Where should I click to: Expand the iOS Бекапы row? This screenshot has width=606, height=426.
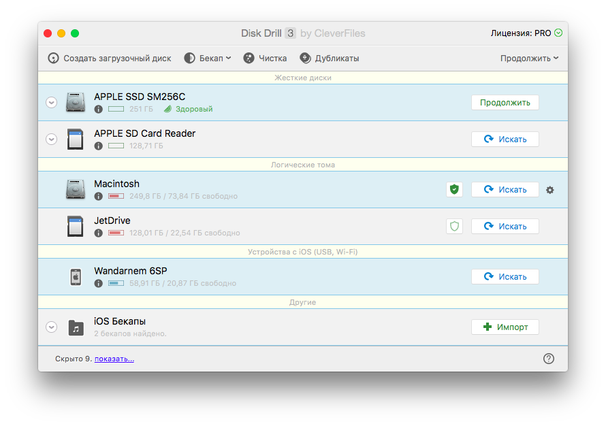pyautogui.click(x=51, y=327)
